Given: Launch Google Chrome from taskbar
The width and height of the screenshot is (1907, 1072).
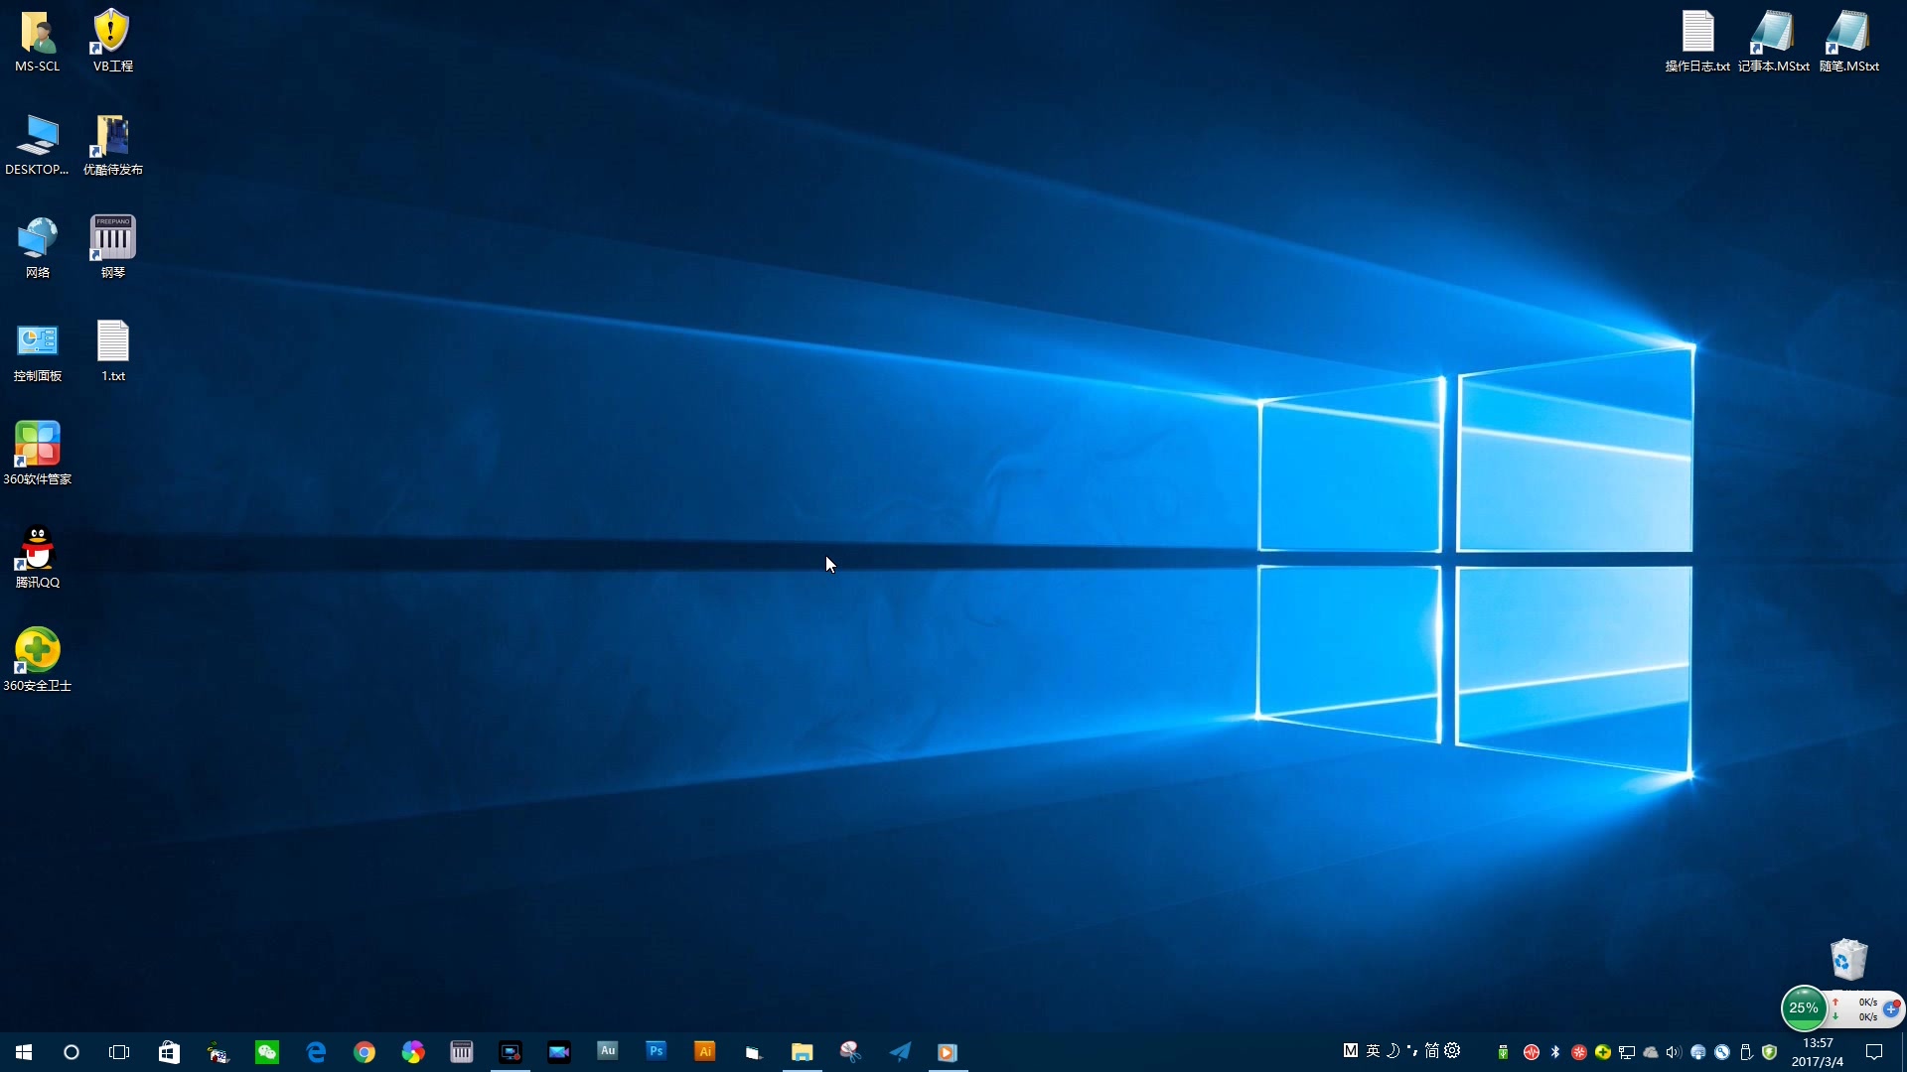Looking at the screenshot, I should click(x=365, y=1052).
